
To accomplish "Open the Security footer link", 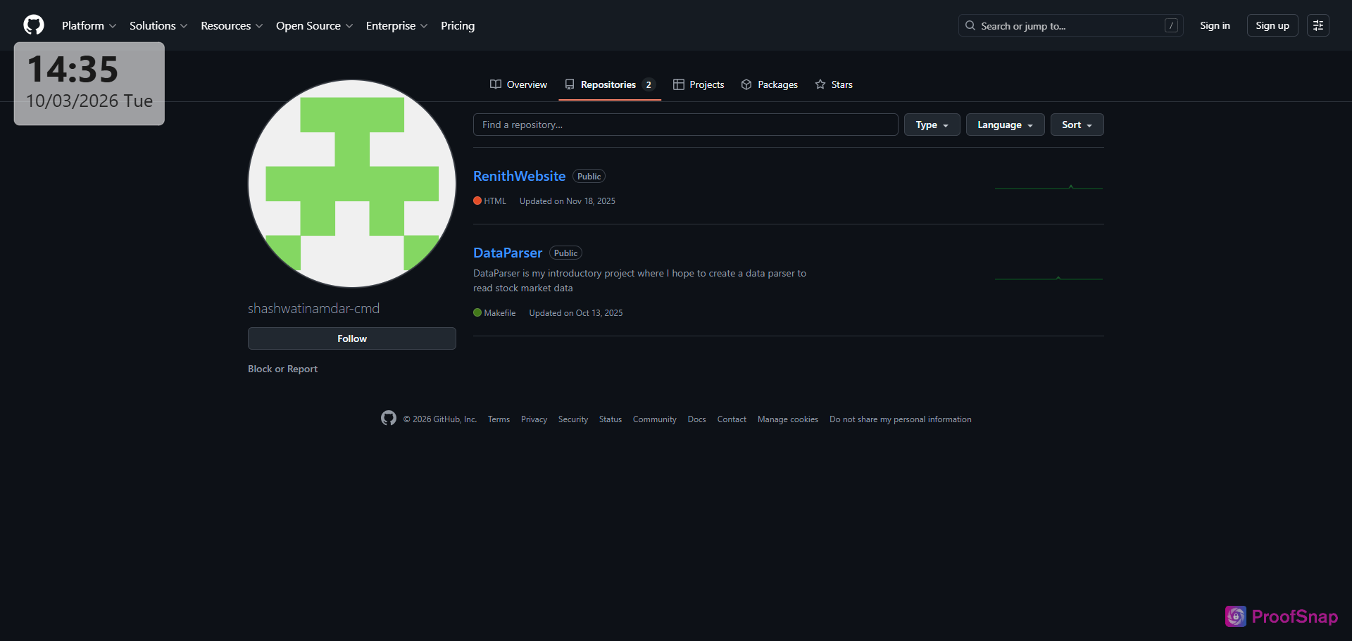I will [573, 419].
